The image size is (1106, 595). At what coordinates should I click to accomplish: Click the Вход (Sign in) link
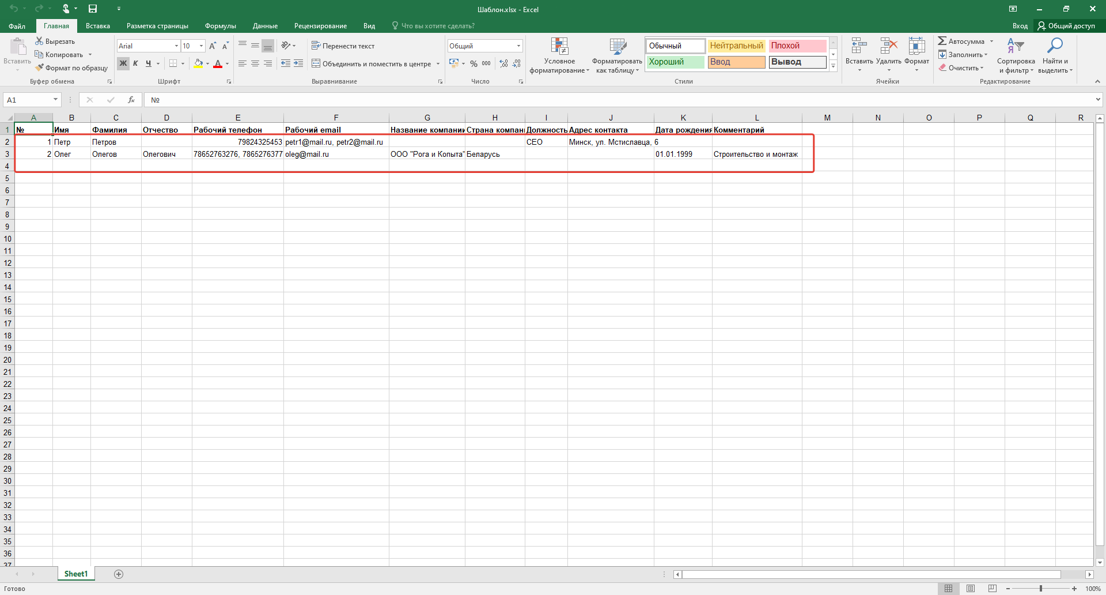coord(1020,26)
